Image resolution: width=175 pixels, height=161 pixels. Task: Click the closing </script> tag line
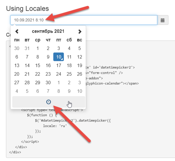pyautogui.click(x=30, y=142)
